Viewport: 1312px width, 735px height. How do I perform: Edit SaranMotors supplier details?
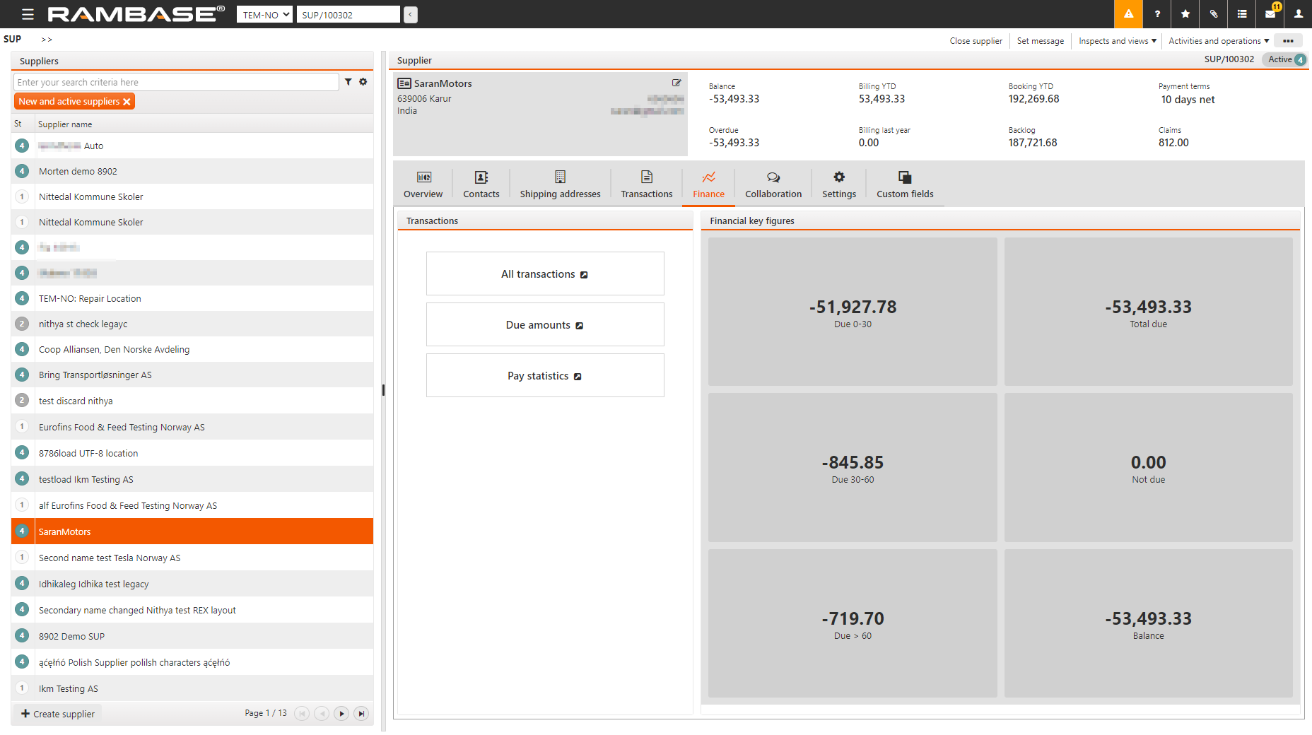[x=676, y=83]
